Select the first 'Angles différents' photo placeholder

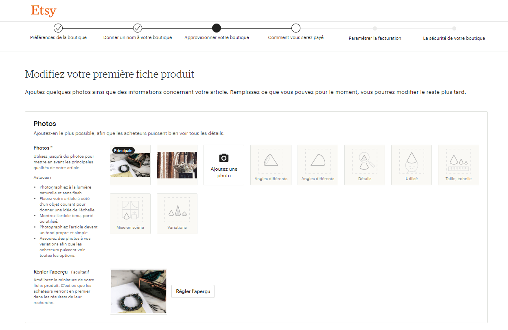(271, 165)
